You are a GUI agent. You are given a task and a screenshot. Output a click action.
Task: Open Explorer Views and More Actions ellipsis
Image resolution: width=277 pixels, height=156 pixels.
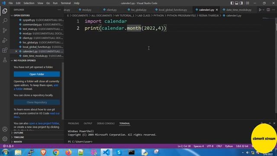59,10
